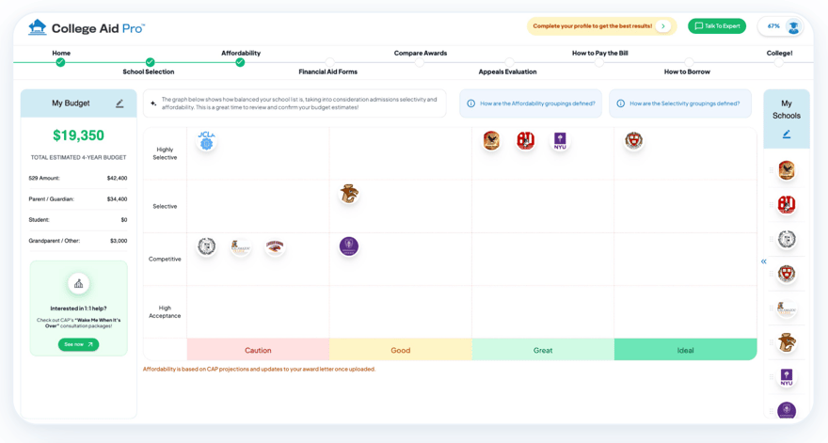Click the Talk To Expert button
This screenshot has height=443, width=828.
[x=717, y=26]
